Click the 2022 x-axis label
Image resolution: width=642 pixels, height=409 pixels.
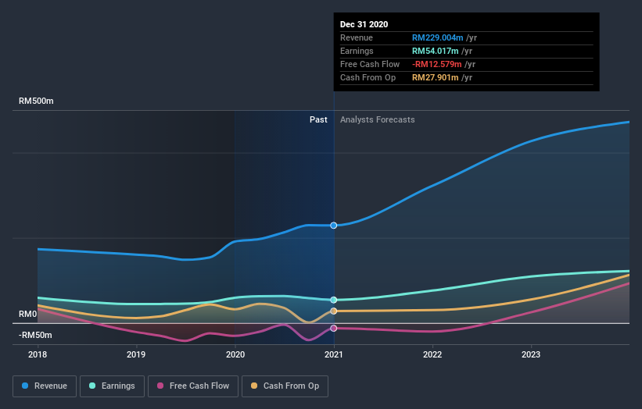pyautogui.click(x=432, y=354)
